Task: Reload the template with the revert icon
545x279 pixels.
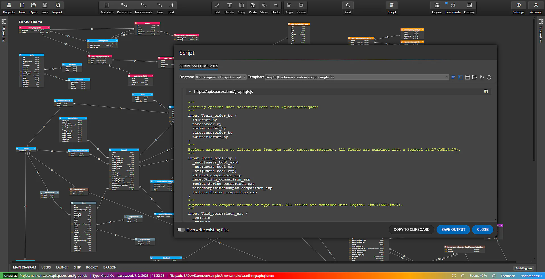Action: (x=482, y=77)
